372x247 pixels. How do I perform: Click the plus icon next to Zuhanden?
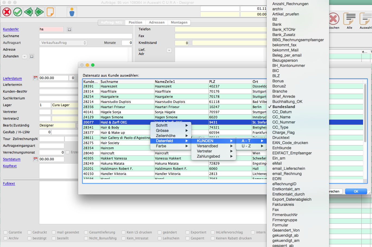pyautogui.click(x=32, y=57)
